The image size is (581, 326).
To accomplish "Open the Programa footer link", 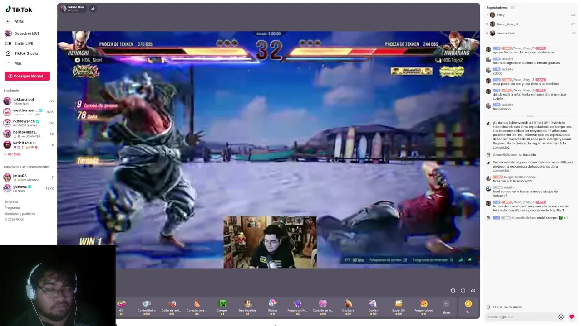I will pyautogui.click(x=12, y=208).
